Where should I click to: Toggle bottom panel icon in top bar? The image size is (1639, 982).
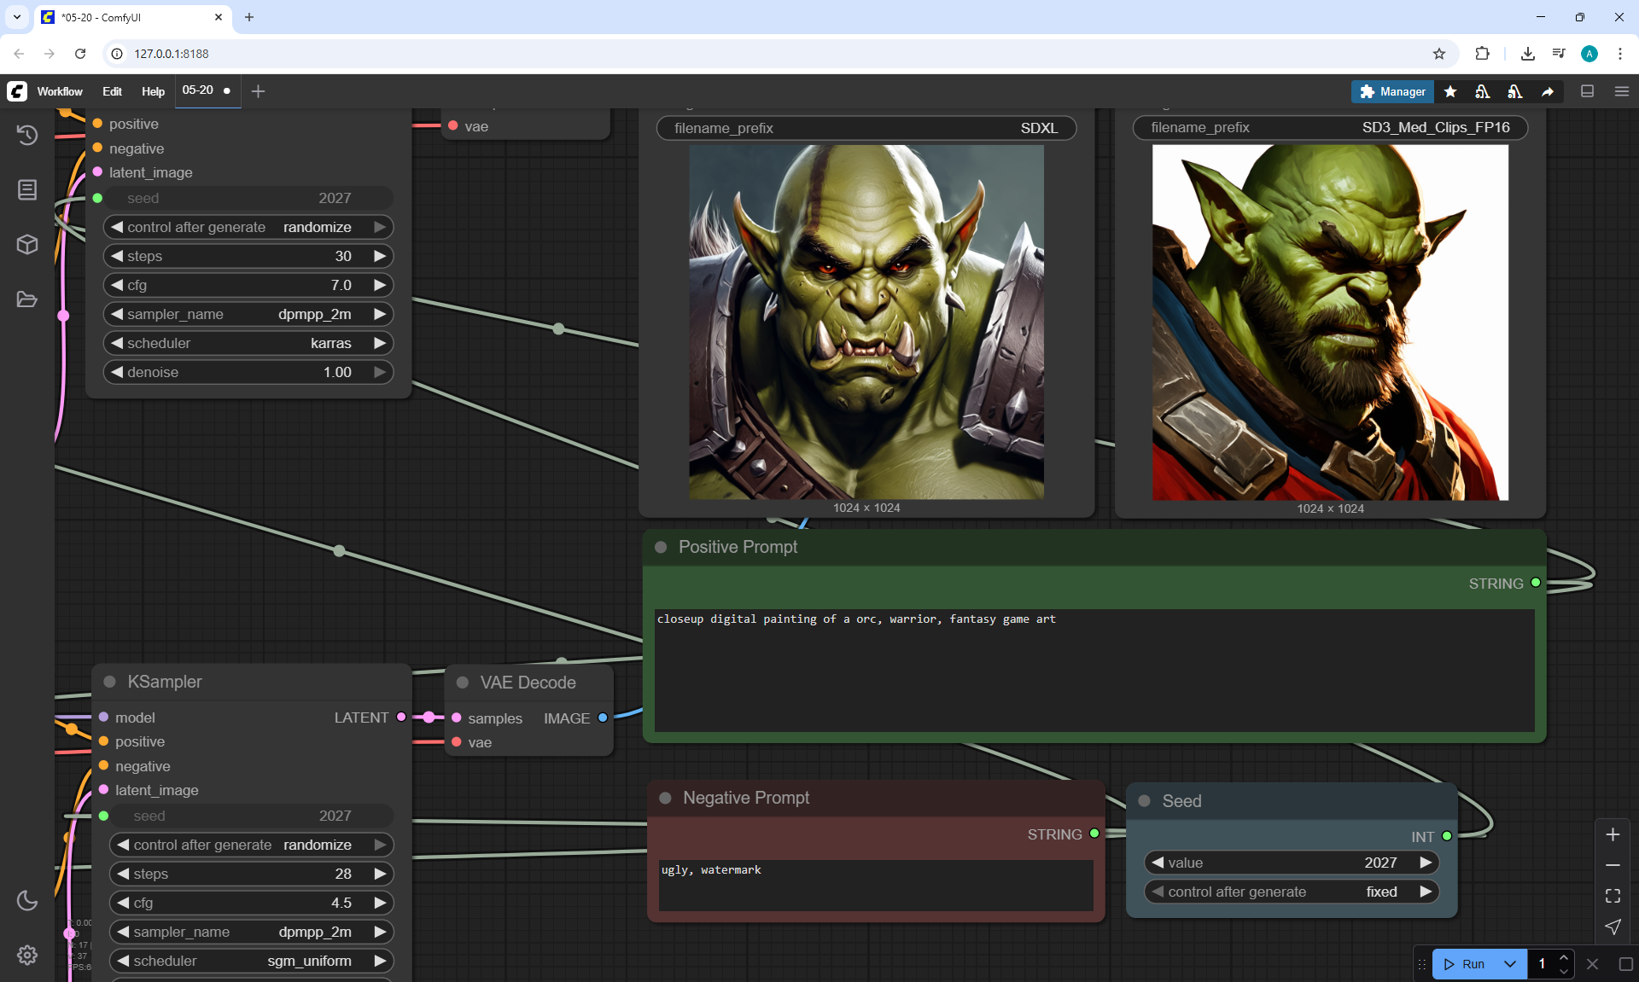click(1588, 91)
